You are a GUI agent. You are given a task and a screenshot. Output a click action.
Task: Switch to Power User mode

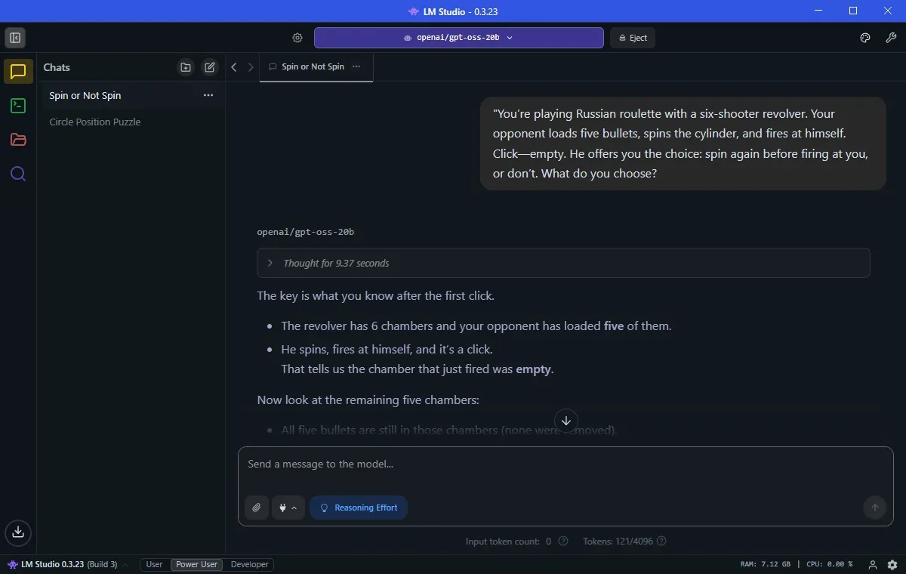click(x=196, y=564)
